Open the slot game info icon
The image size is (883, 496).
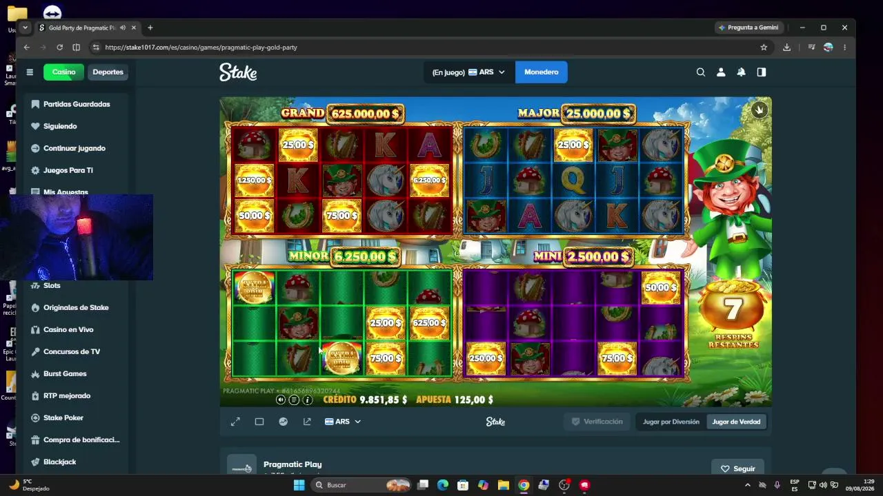(x=308, y=400)
